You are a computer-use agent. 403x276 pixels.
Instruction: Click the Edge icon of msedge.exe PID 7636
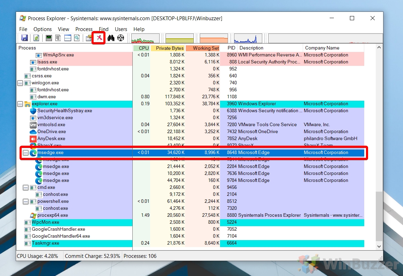pos(39,174)
